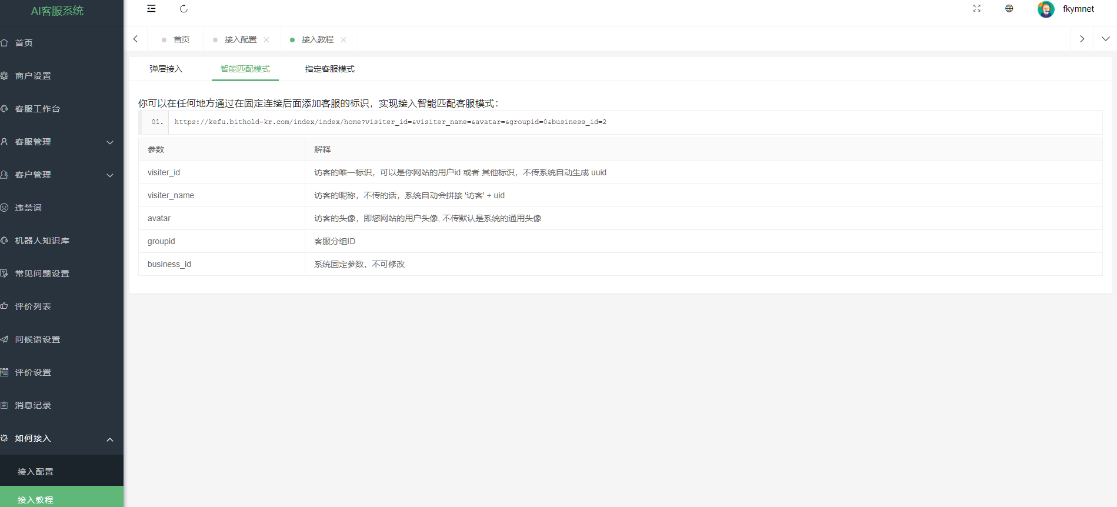Image resolution: width=1117 pixels, height=507 pixels.
Task: Click face icon beside 违禁词
Action: pyautogui.click(x=4, y=208)
